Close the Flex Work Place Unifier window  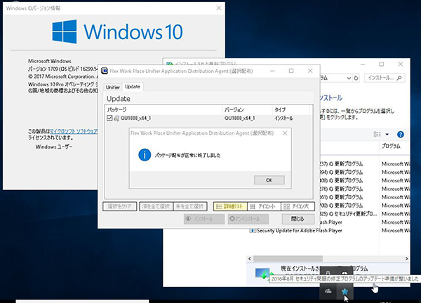[x=310, y=71]
